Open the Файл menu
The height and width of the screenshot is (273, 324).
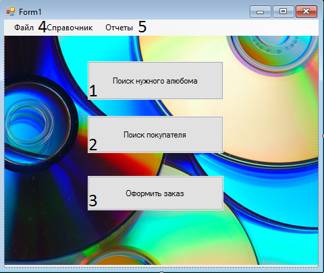[x=24, y=28]
